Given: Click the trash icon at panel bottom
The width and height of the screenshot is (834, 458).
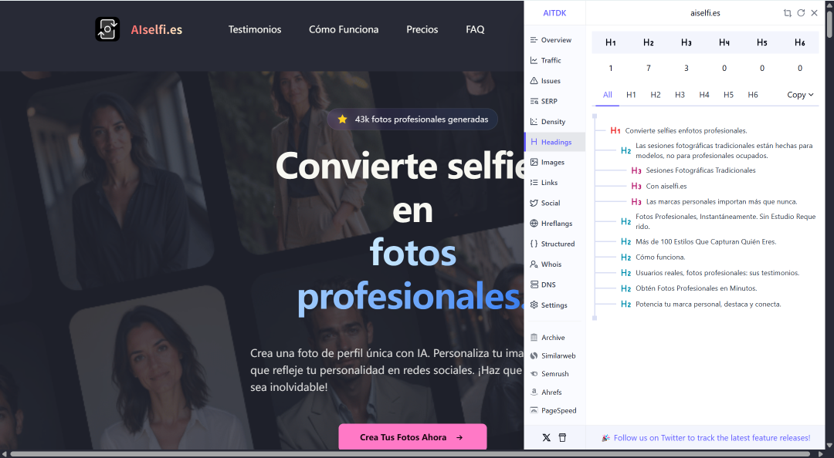Looking at the screenshot, I should tap(562, 438).
